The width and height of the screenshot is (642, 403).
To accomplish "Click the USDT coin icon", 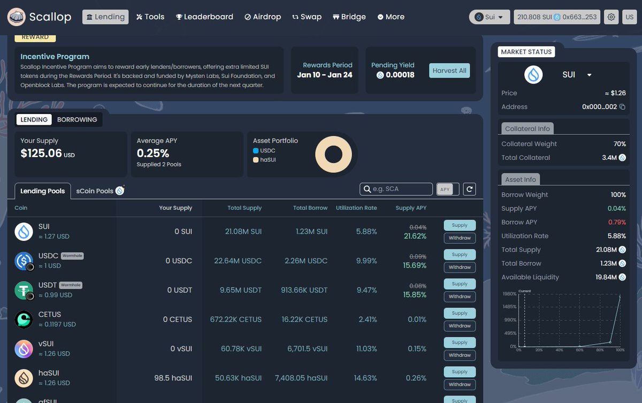I will pos(24,290).
